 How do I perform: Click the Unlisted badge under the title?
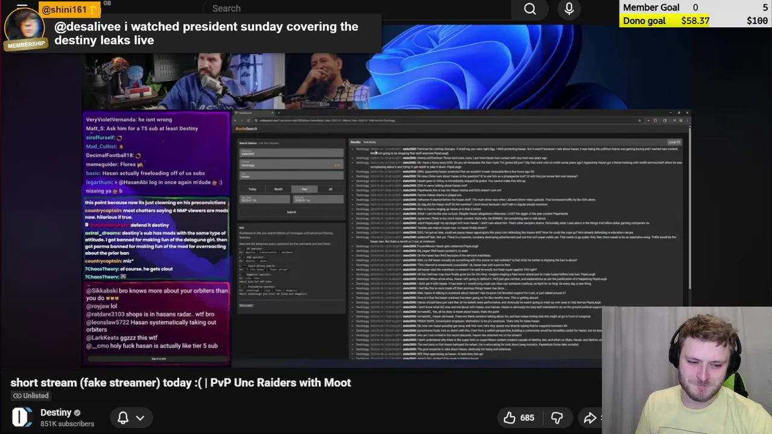pyautogui.click(x=31, y=395)
